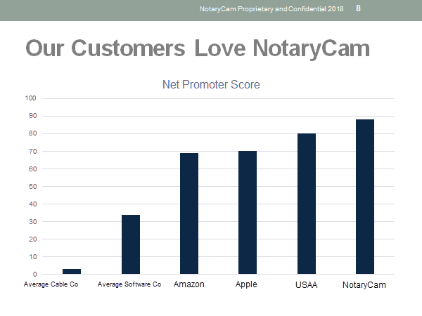This screenshot has width=422, height=316.
Task: Click the Apple bar in the chart
Action: point(248,213)
